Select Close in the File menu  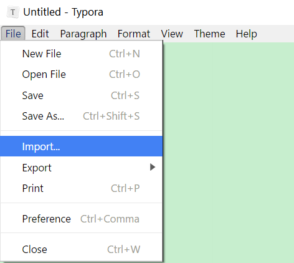[x=81, y=249]
